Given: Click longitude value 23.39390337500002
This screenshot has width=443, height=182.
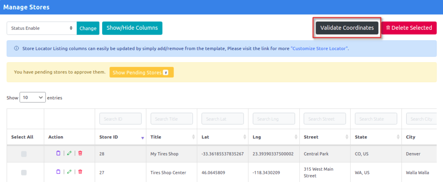Looking at the screenshot, I should (273, 154).
